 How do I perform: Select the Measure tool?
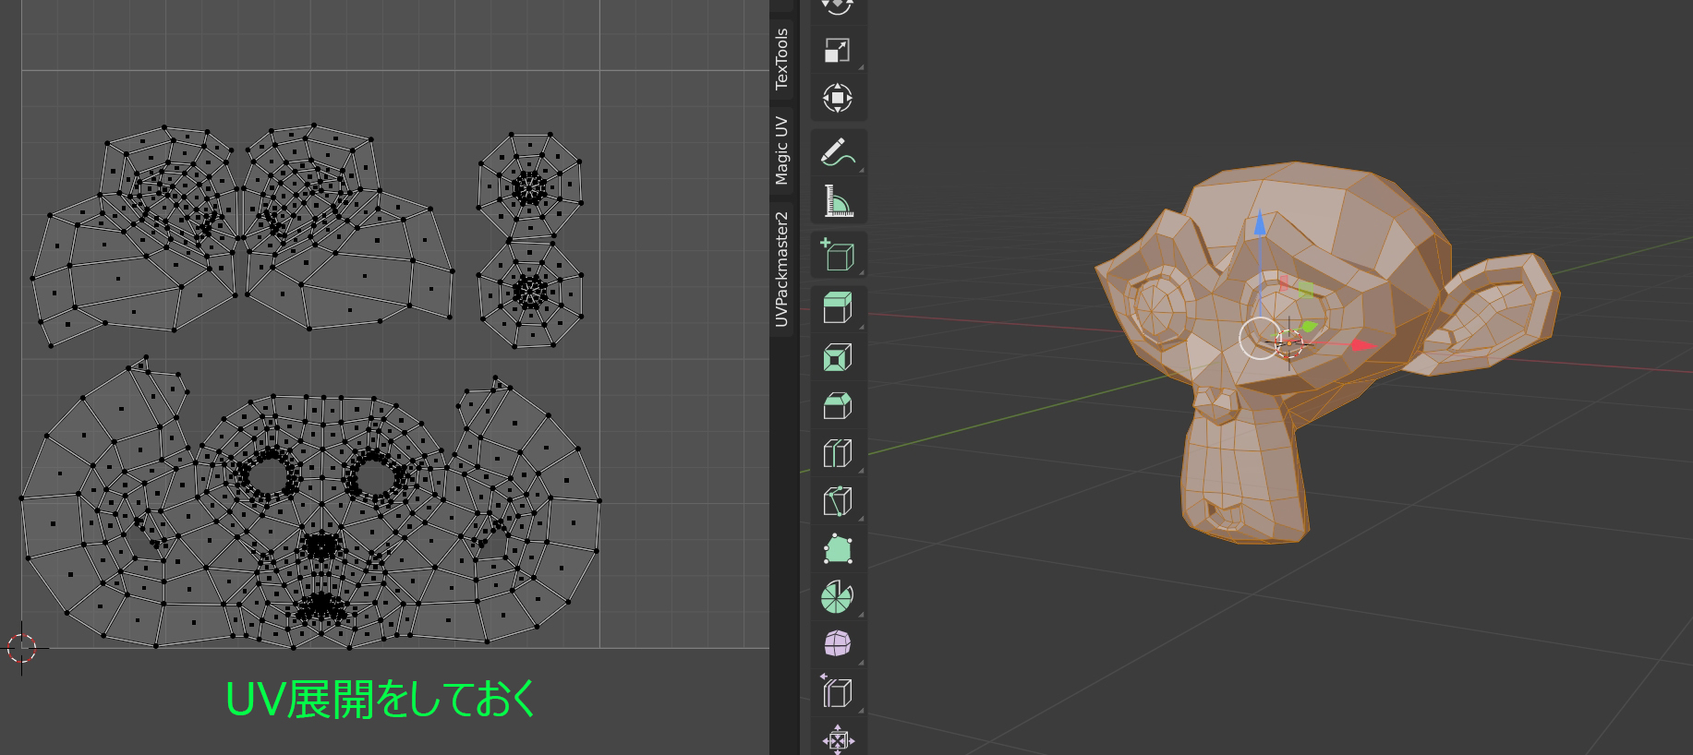[x=838, y=200]
